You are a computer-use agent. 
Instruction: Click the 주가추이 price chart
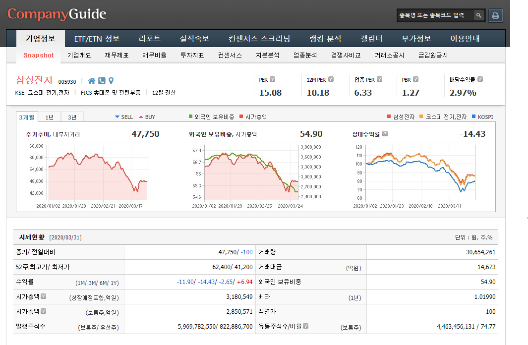[x=98, y=172]
